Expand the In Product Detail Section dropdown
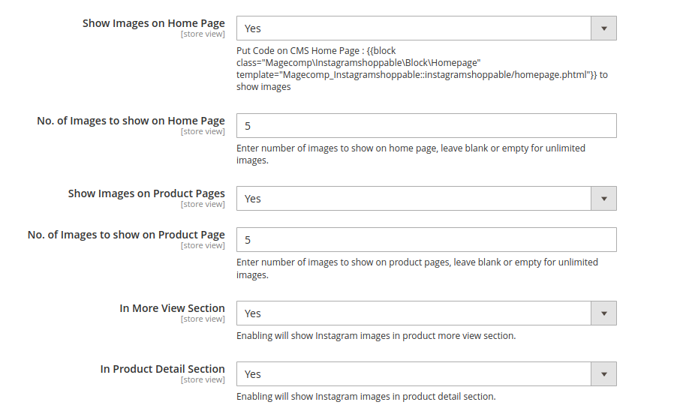 tap(426, 374)
